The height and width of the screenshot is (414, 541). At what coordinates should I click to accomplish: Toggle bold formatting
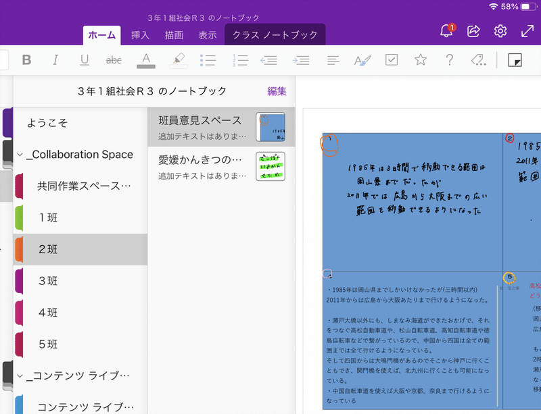click(26, 60)
